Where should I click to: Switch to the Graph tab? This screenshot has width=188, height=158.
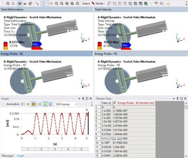tap(20, 156)
